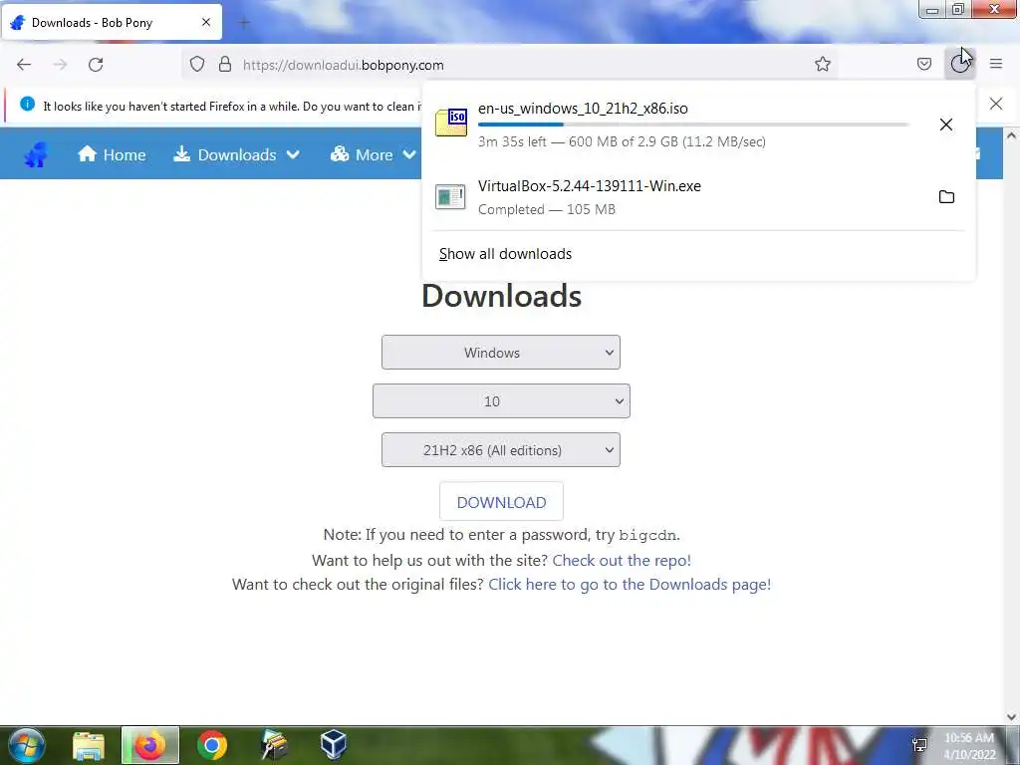Expand the 21H2 x86 editions dropdown
This screenshot has width=1020, height=765.
501,450
